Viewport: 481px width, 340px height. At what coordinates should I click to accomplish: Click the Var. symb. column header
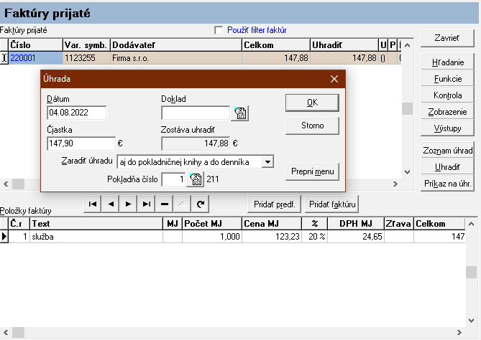86,45
